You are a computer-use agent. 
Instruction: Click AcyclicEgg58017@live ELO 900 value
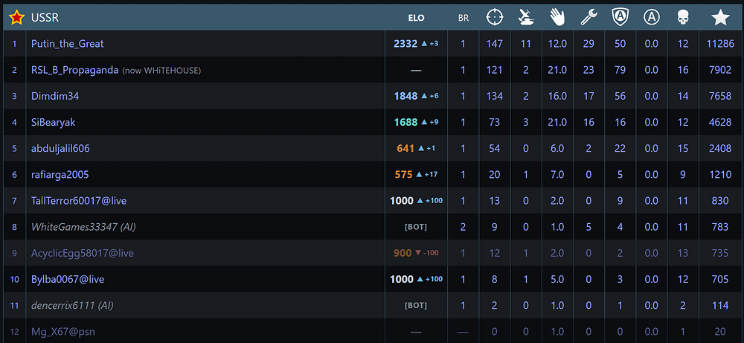pyautogui.click(x=403, y=253)
